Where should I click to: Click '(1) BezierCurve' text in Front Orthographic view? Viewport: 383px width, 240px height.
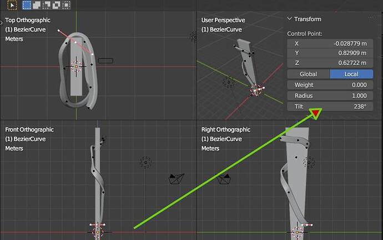point(26,139)
